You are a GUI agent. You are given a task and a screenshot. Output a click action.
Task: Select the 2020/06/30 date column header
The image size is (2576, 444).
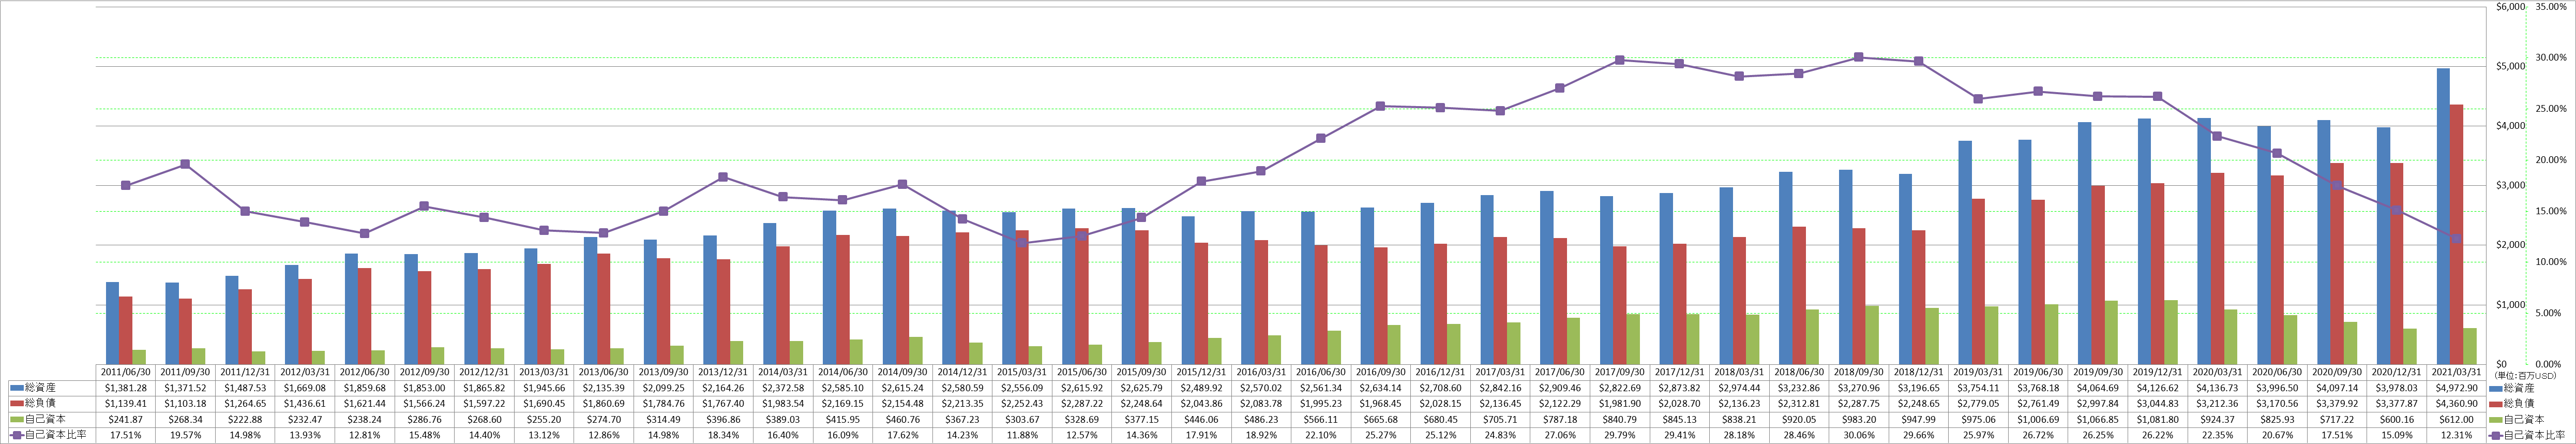(2277, 371)
